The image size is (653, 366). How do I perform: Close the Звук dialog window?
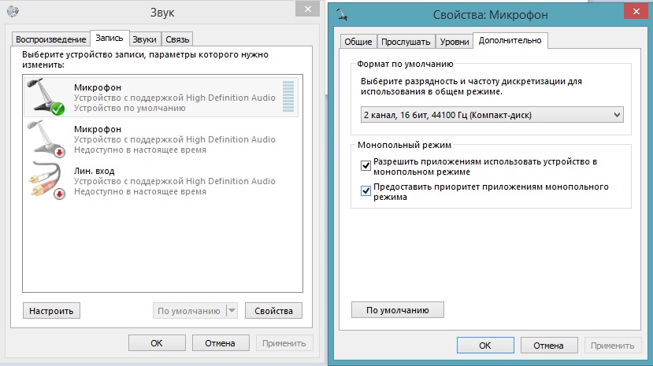pos(302,9)
